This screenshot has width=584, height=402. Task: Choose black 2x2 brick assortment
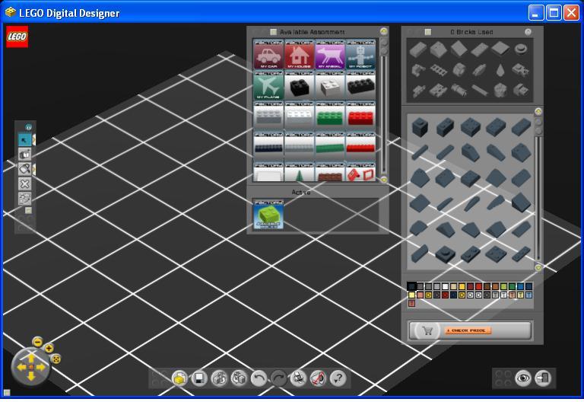[x=299, y=85]
